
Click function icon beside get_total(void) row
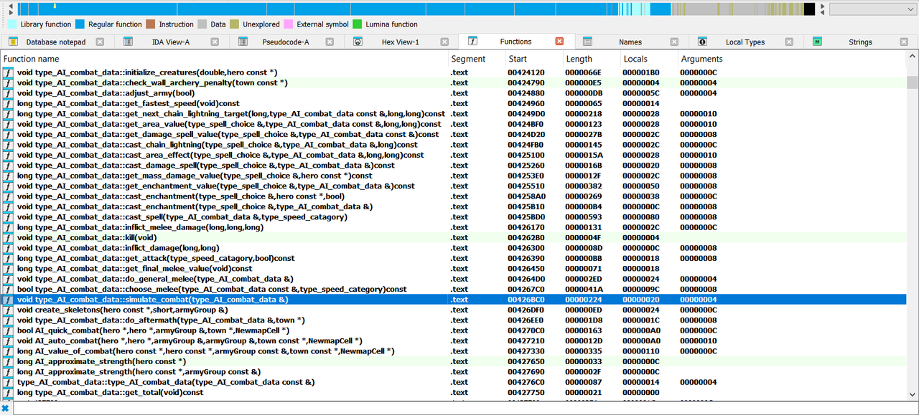[8, 392]
